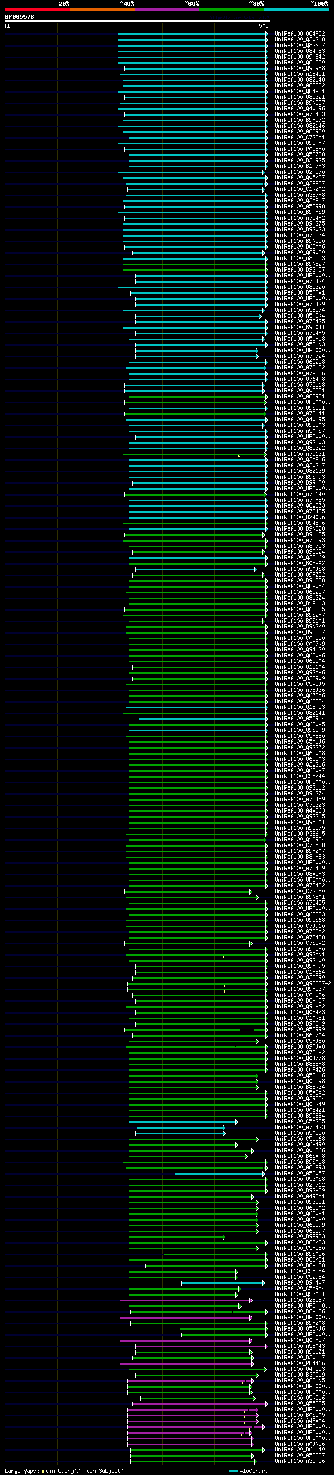The width and height of the screenshot is (334, 1475).
Task: Select hit UniRef100_Q1ERD3
Action: point(299,707)
